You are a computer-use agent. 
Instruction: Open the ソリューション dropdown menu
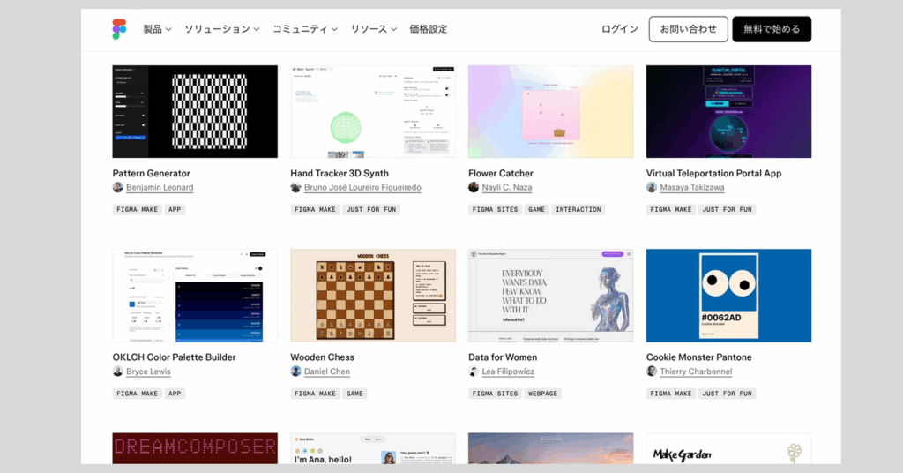tap(221, 29)
